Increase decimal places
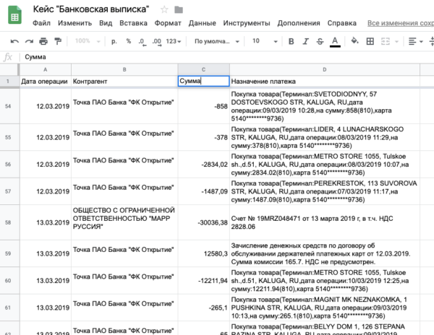 (157, 42)
